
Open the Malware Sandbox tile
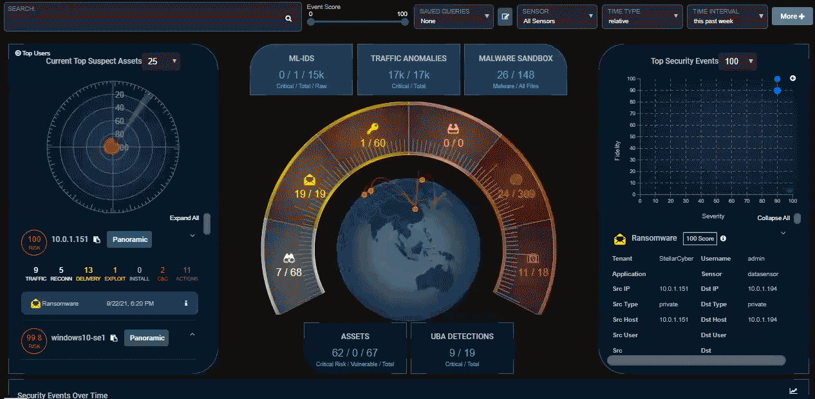[x=515, y=70]
